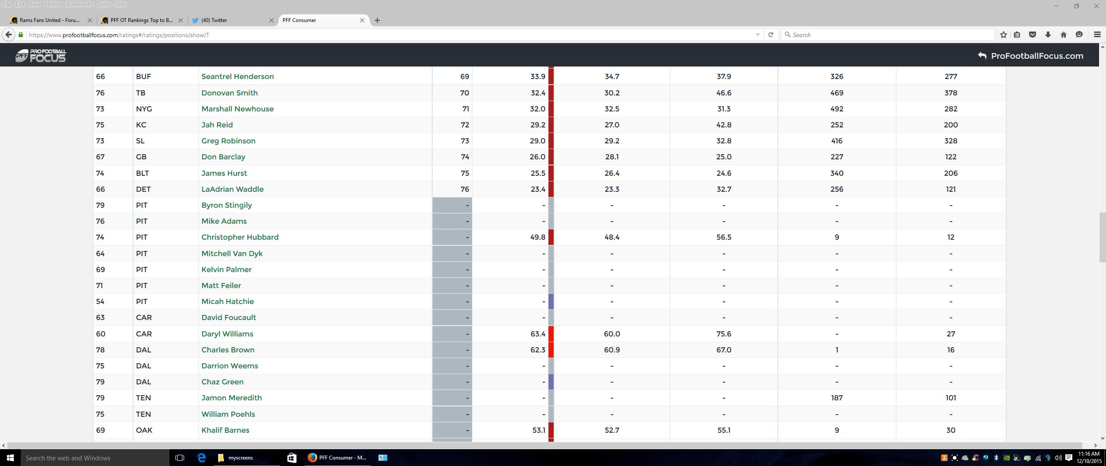Open the Windows Store taskbar icon
The image size is (1106, 466).
tap(292, 458)
